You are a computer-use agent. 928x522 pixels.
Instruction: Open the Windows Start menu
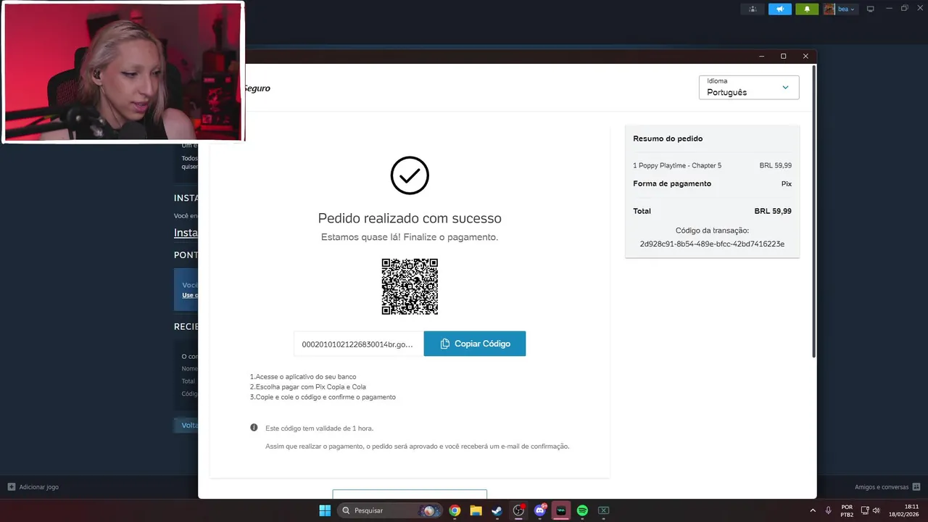tap(325, 510)
